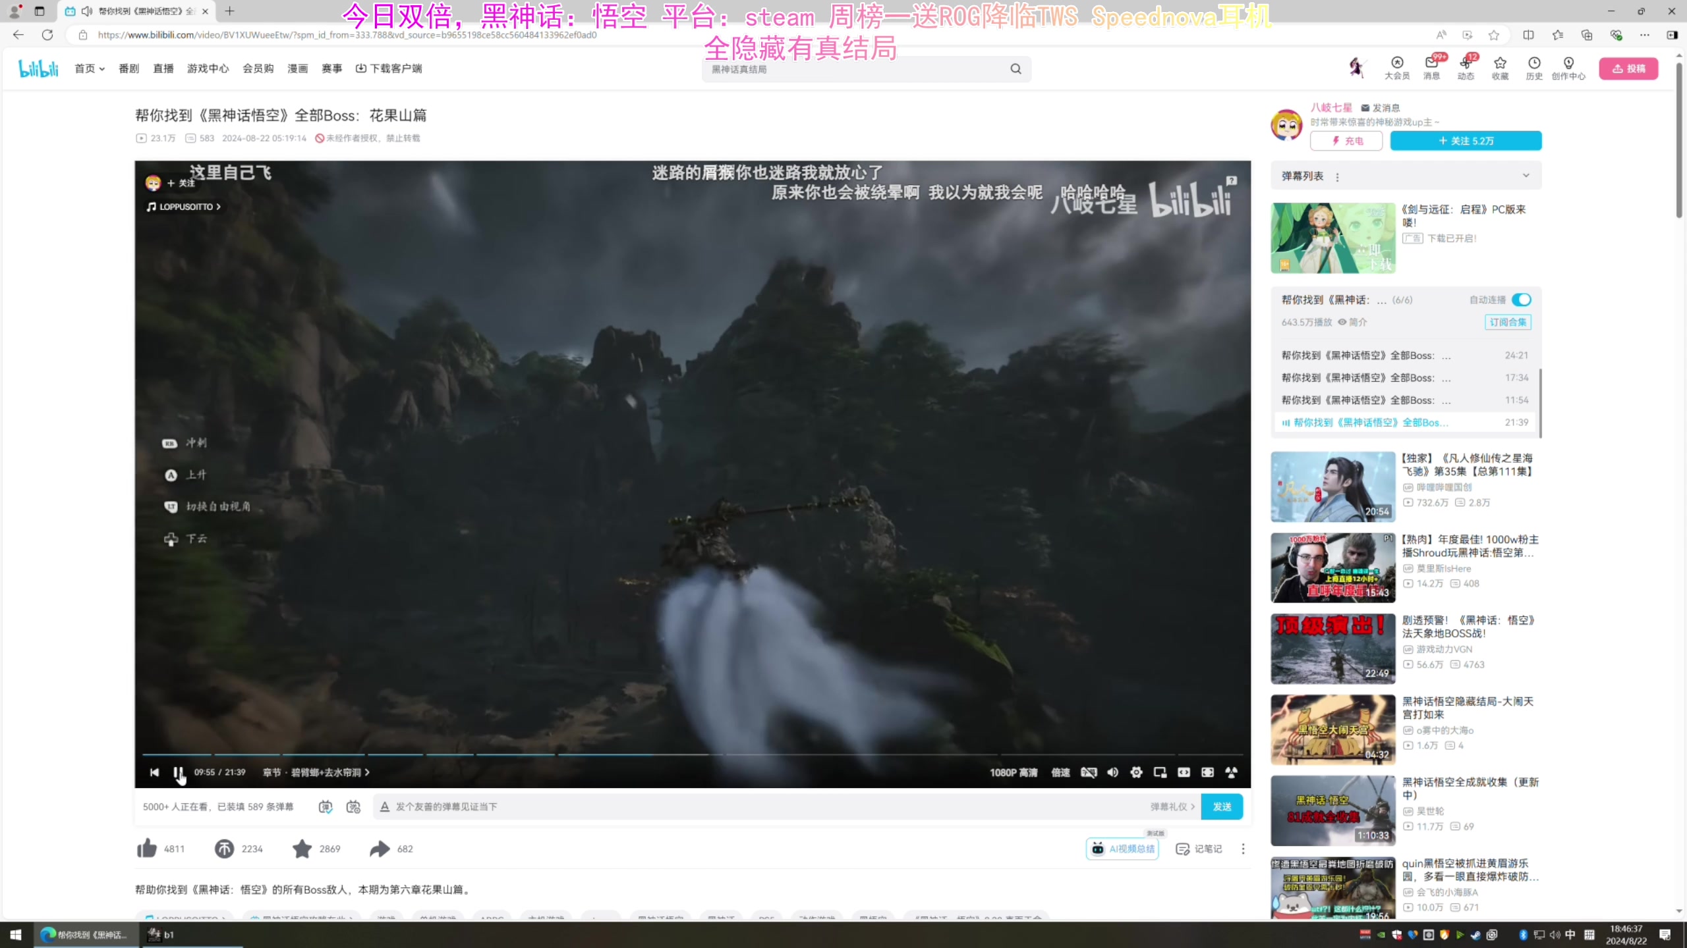
Task: Go to the previous video in the player
Action: tap(154, 772)
